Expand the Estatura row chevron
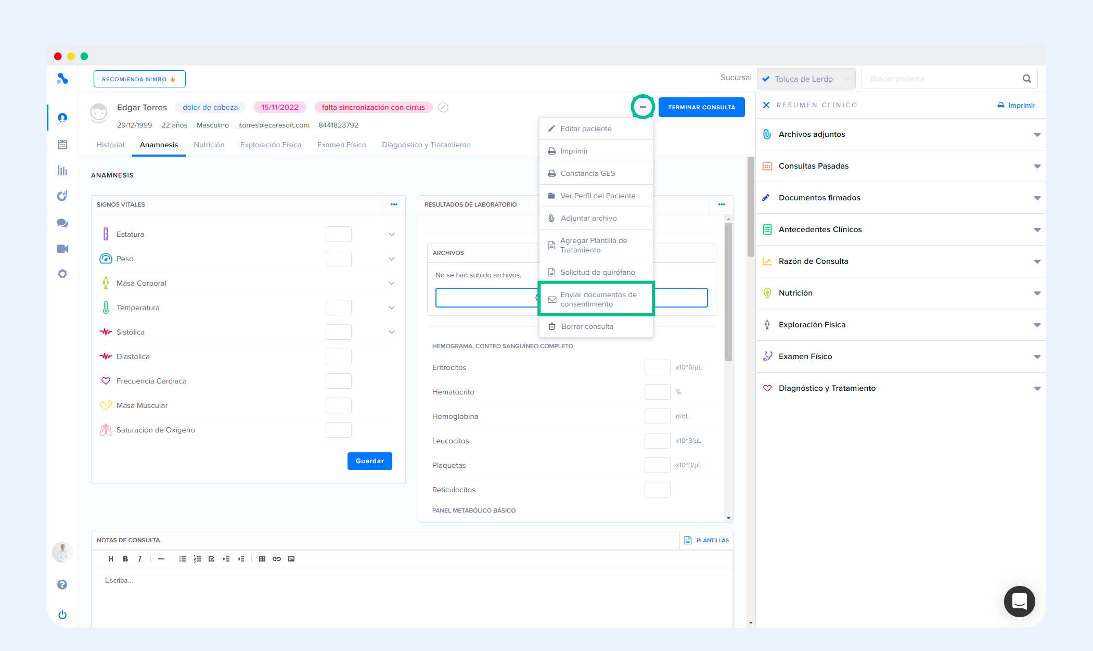Screen dimensions: 1093x651 (x=392, y=234)
